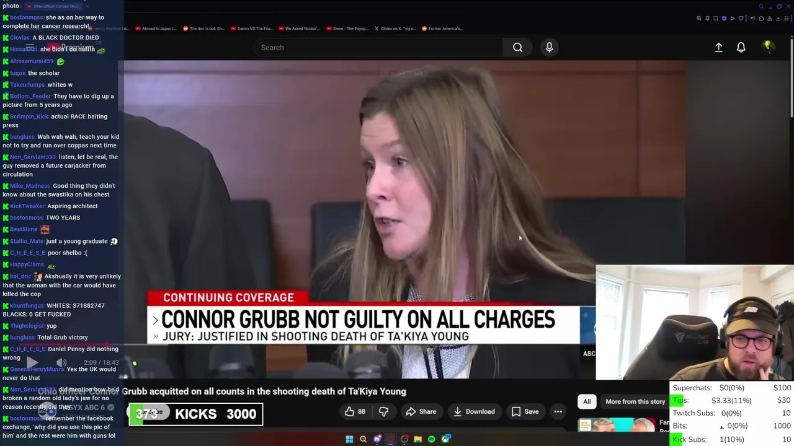The width and height of the screenshot is (794, 446).
Task: Click the send arrow icon in toolbar
Action: coord(733,19)
